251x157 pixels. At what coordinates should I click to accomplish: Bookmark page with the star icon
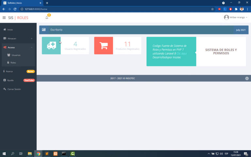pos(212,9)
